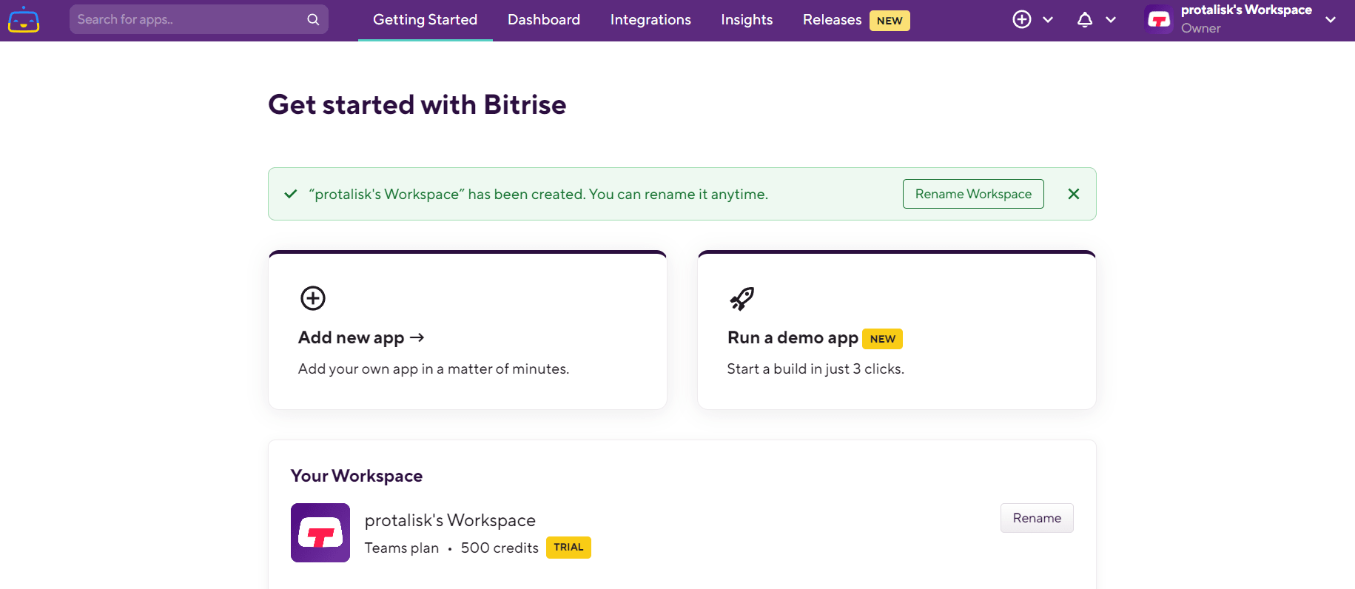Viewport: 1355px width, 589px height.
Task: Click the Add new app link
Action: point(361,337)
